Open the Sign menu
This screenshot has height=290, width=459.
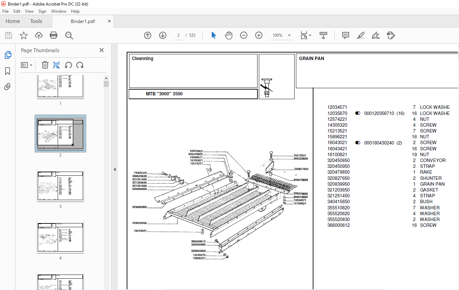(x=42, y=11)
